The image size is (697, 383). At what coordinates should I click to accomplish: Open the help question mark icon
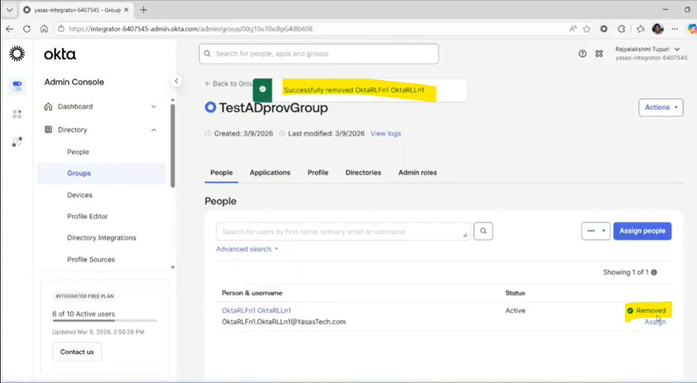(582, 54)
